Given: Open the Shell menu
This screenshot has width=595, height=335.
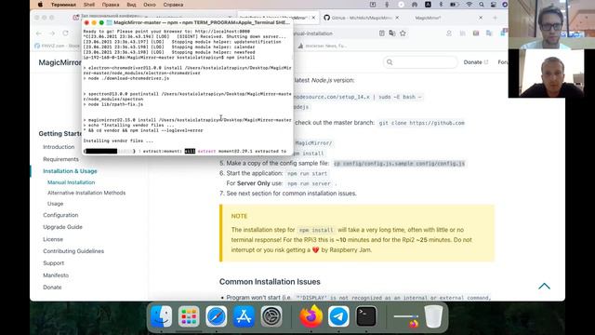Looking at the screenshot, I should point(89,5).
